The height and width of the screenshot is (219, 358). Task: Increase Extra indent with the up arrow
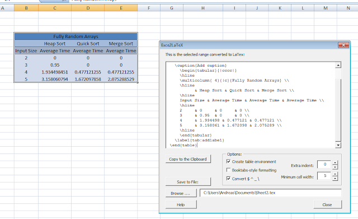coord(335,163)
